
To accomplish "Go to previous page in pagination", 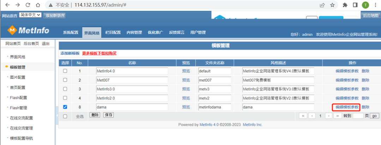I will pyautogui.click(x=312, y=116).
